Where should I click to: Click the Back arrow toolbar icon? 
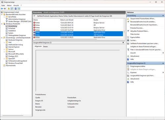click(x=2, y=9)
